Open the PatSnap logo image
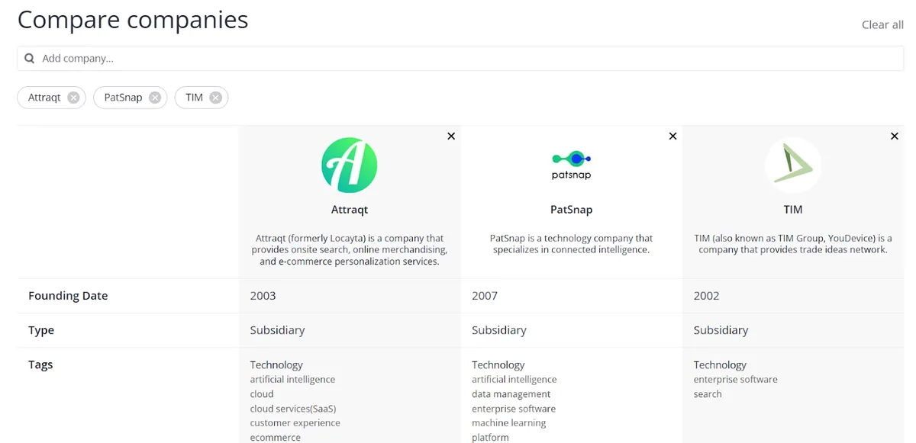The image size is (916, 443). coord(572,165)
